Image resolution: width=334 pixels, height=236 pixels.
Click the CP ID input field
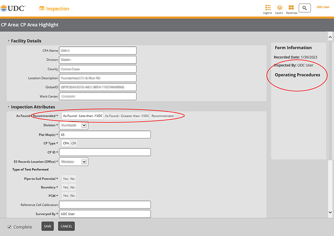coord(106,152)
